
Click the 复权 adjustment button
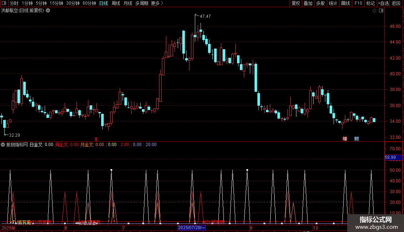[296, 3]
